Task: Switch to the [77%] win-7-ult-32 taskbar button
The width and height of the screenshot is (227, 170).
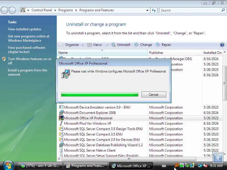Action: tap(40, 166)
